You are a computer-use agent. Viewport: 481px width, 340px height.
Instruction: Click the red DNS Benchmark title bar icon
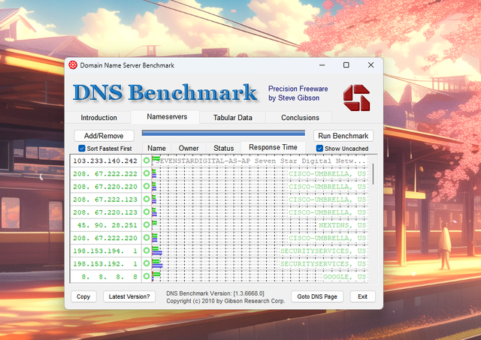73,65
